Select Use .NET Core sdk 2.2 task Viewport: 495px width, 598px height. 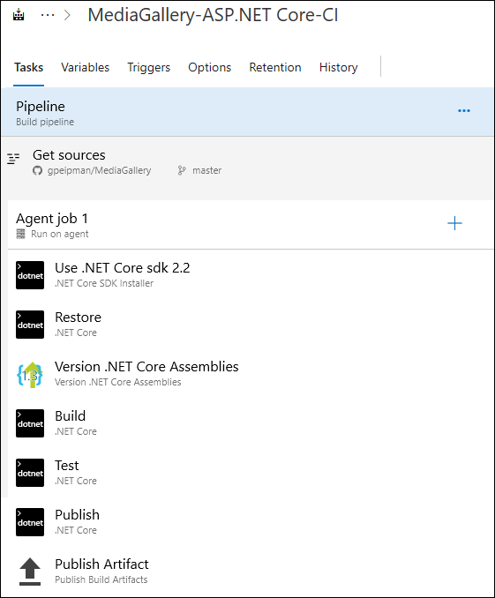point(122,268)
